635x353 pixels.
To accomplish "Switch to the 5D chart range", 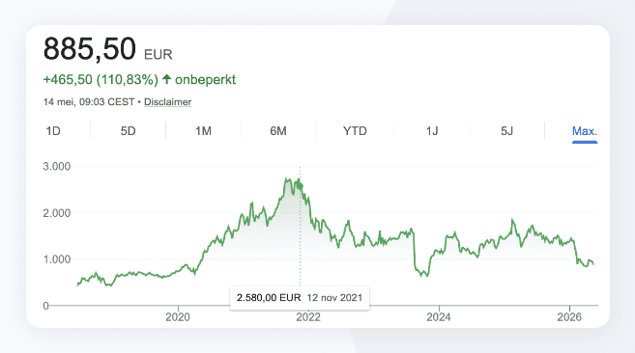I will coord(128,131).
